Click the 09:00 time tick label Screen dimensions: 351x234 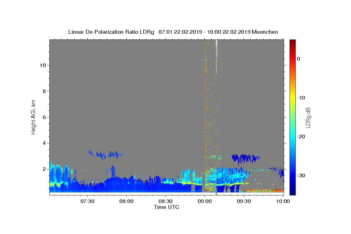pyautogui.click(x=205, y=202)
